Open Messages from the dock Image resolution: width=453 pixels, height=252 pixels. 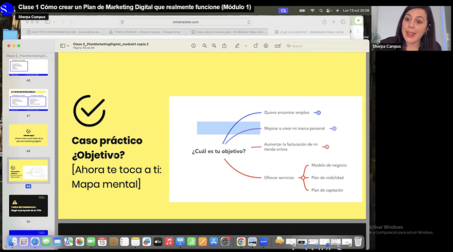click(46, 242)
